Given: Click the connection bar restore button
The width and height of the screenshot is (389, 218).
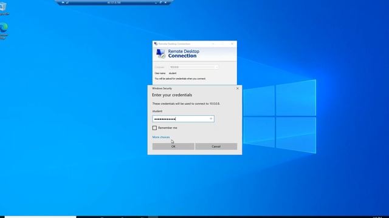Looking at the screenshot, I should [x=160, y=2].
